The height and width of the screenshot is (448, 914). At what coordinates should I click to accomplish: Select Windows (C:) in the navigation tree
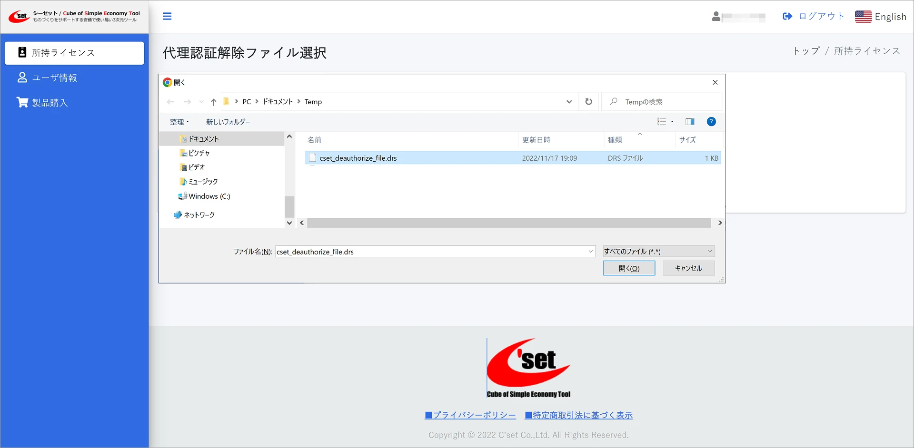[209, 196]
